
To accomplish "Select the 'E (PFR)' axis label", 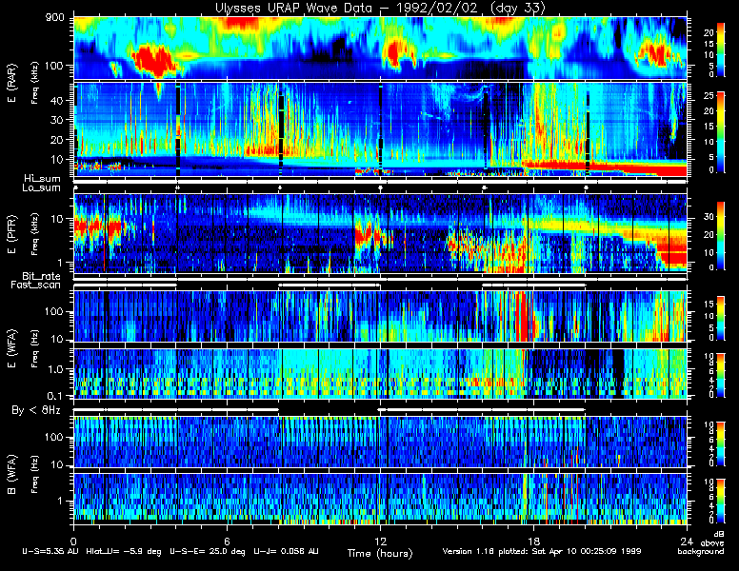I will click(x=11, y=234).
